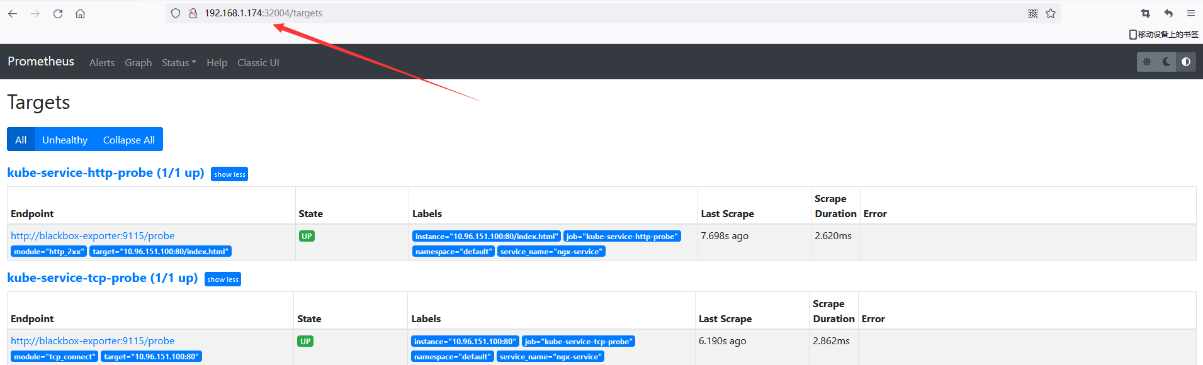Viewport: 1203px width, 365px height.
Task: Open the Prometheus brand home link
Action: [x=41, y=61]
